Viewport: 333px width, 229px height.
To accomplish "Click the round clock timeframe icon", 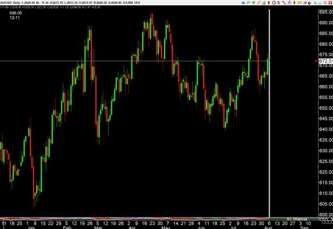I will tap(274, 3).
